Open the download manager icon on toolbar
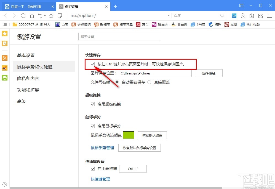 [252, 16]
